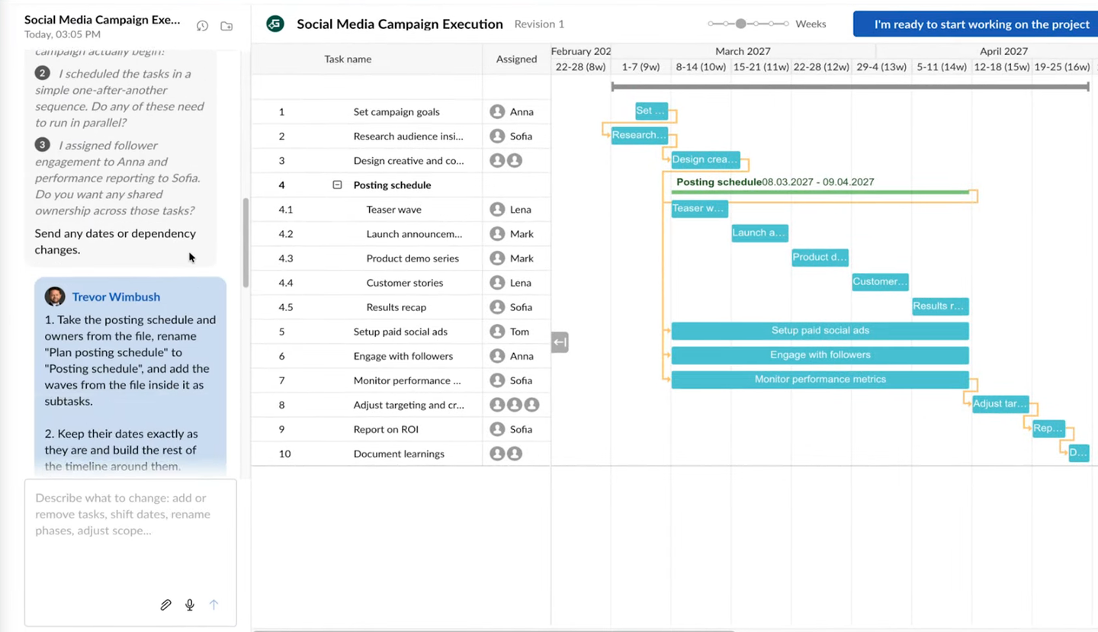Click the grid collapse arrow handle

560,342
